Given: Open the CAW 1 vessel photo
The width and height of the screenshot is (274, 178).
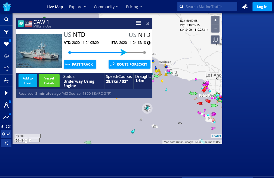Looking at the screenshot, I should click(x=39, y=51).
